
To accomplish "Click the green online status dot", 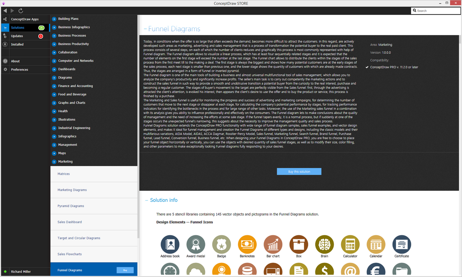I will tap(5, 272).
